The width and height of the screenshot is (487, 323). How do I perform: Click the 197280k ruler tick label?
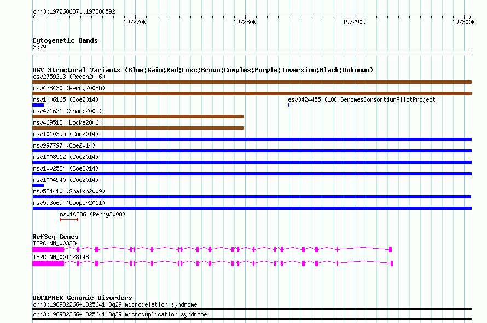pos(245,22)
